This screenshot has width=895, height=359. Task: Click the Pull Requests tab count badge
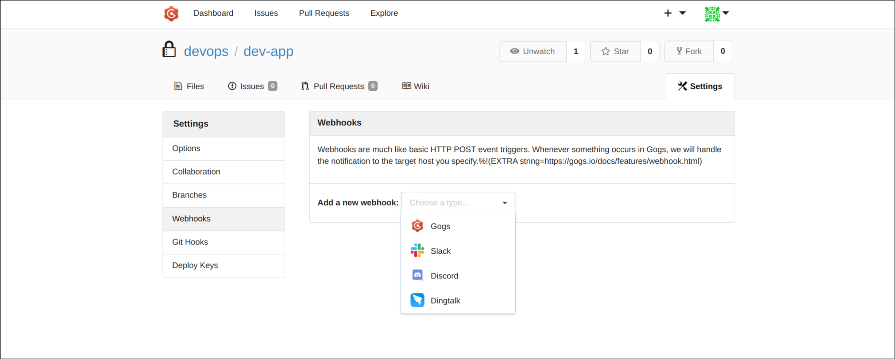tap(373, 86)
